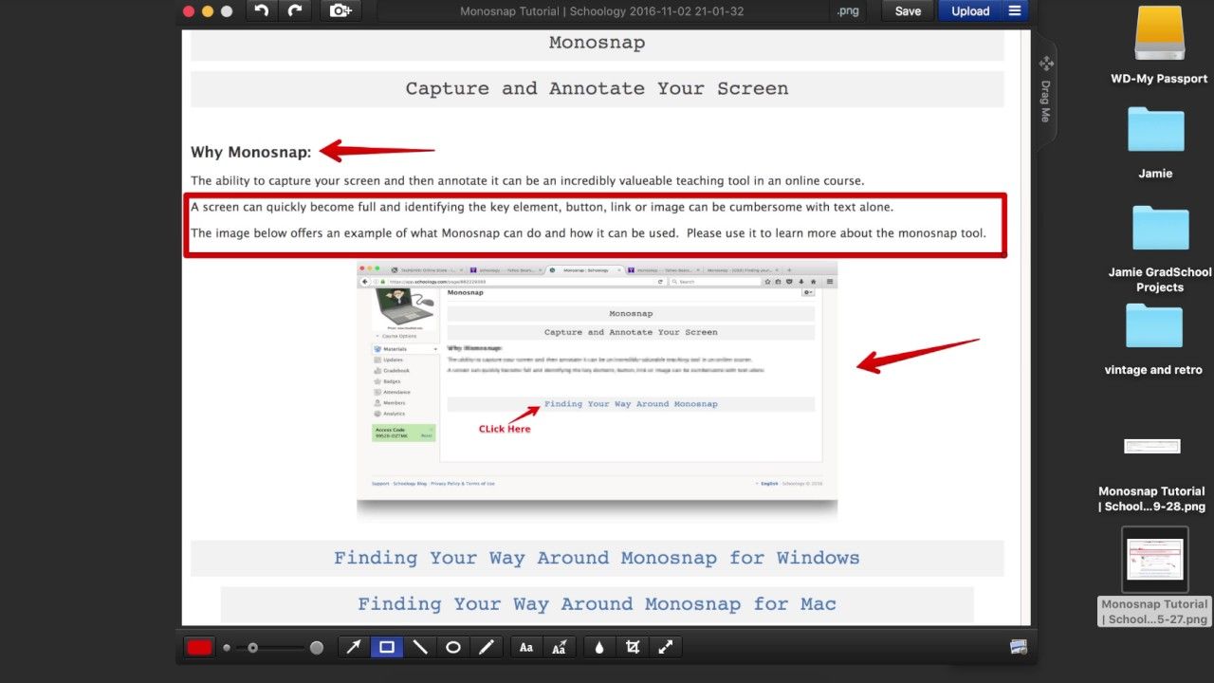This screenshot has height=683, width=1214.
Task: Click the Drag Me handle
Action: point(1046,91)
